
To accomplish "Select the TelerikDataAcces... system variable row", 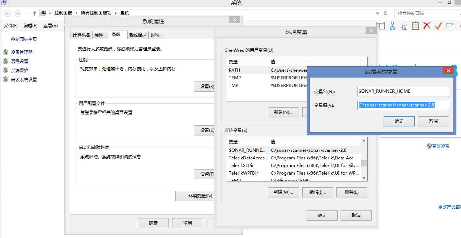I will click(294, 158).
